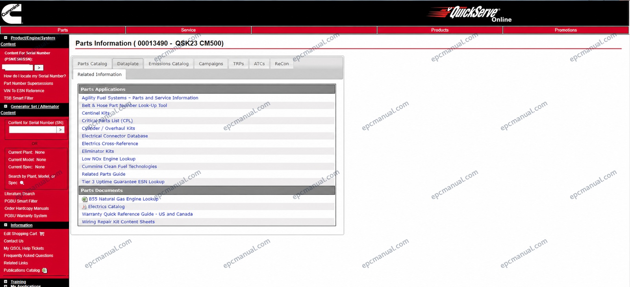Click the Publications Catalog document icon
This screenshot has height=287, width=630.
click(x=44, y=270)
